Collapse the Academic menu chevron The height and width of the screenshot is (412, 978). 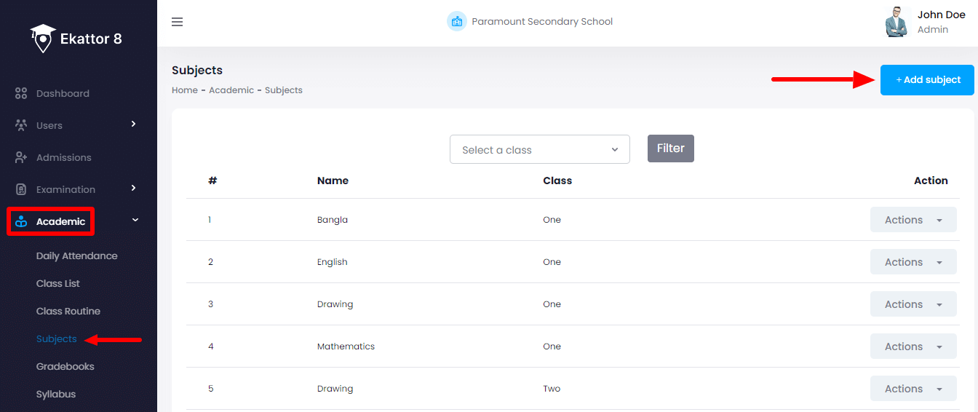coord(135,221)
